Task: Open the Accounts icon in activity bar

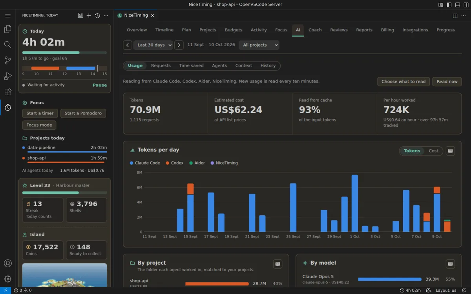Action: pos(7,263)
